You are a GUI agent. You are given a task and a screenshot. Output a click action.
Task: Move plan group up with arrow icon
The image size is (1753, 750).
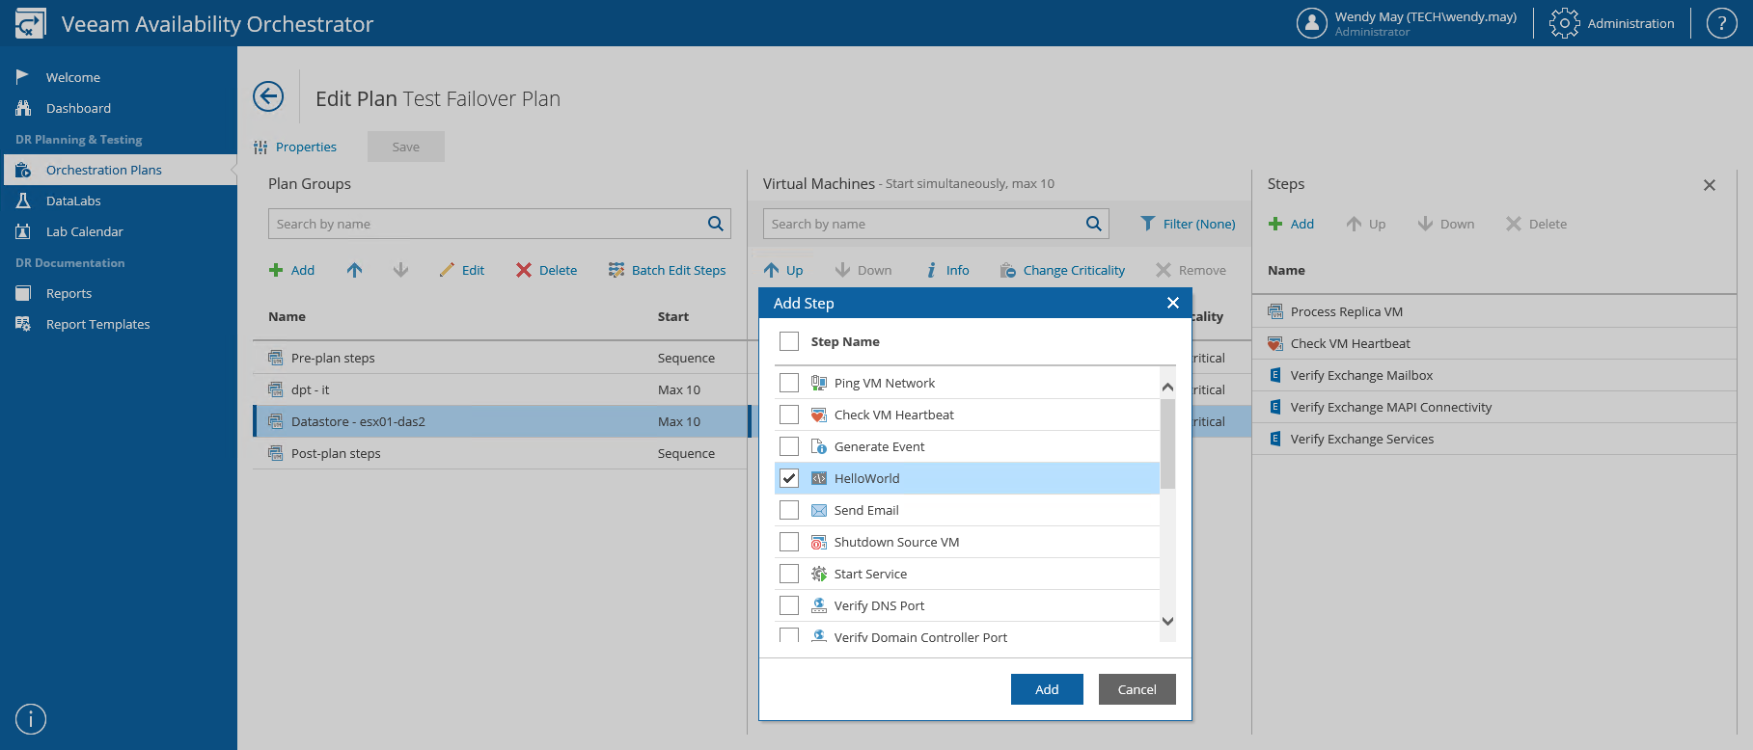click(x=355, y=270)
